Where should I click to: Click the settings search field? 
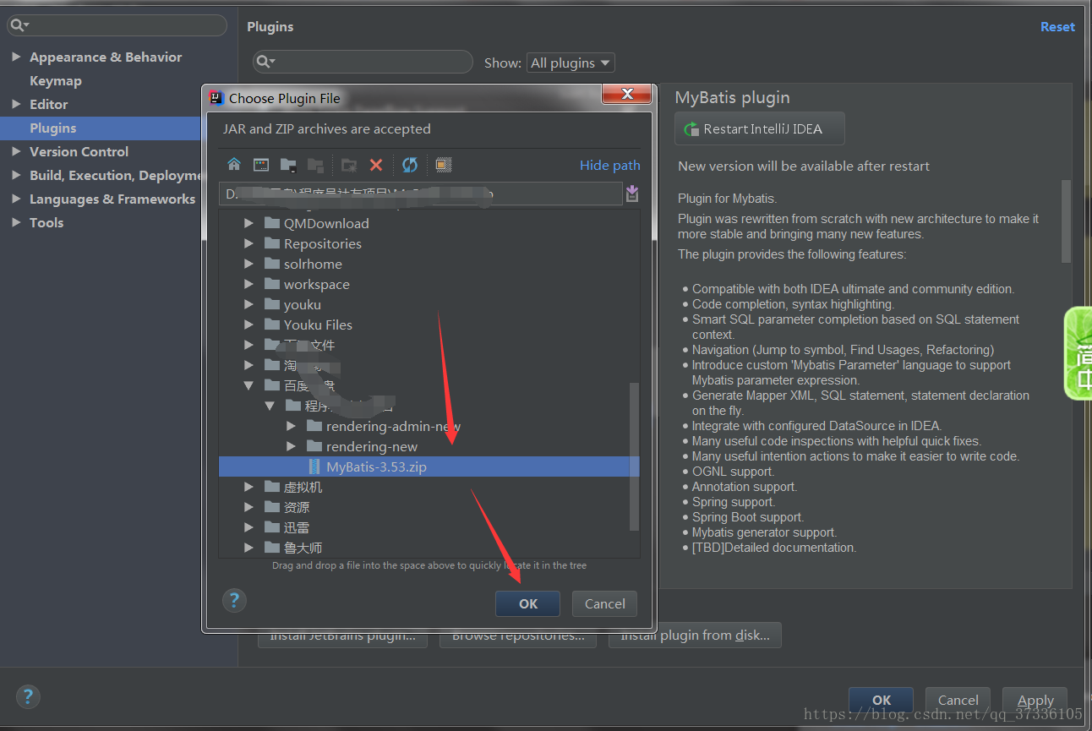(x=117, y=25)
